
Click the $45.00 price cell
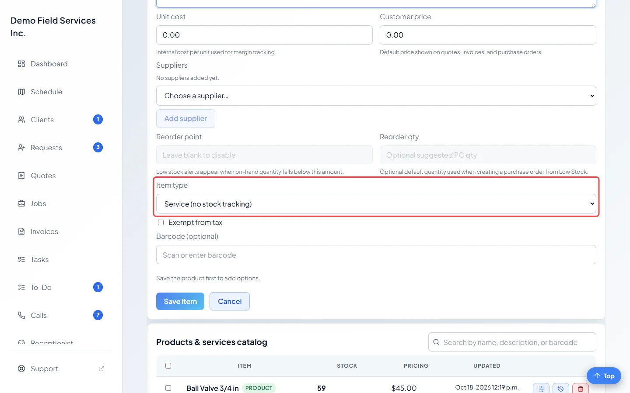click(x=404, y=388)
